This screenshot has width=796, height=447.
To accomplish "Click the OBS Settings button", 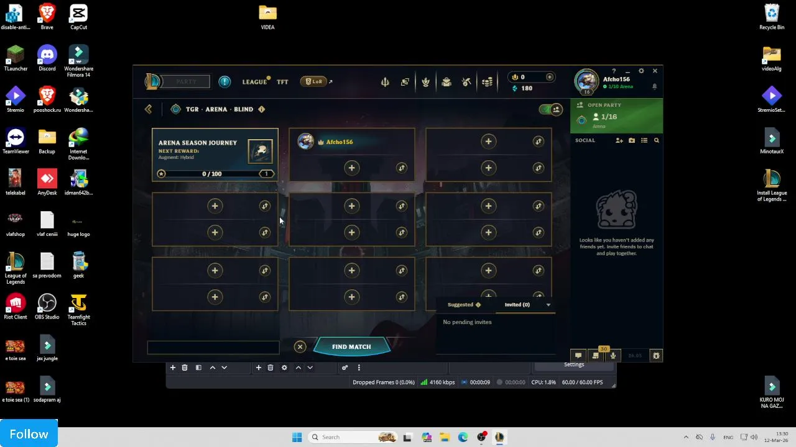I will 574,365.
